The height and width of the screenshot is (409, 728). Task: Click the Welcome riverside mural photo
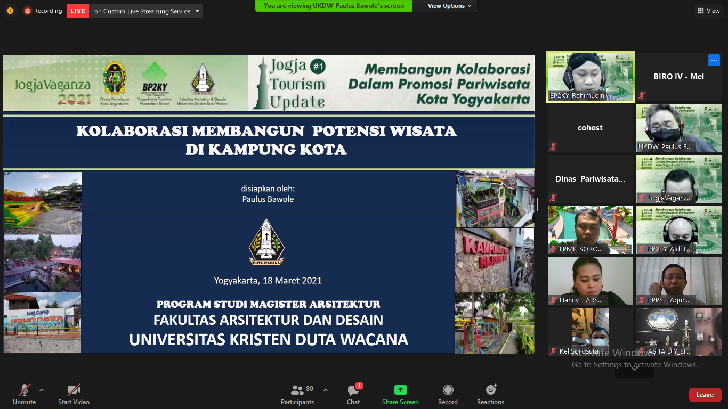[43, 322]
